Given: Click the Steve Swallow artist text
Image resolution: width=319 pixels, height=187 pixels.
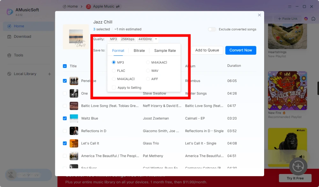Looking at the screenshot, I should (x=154, y=93).
